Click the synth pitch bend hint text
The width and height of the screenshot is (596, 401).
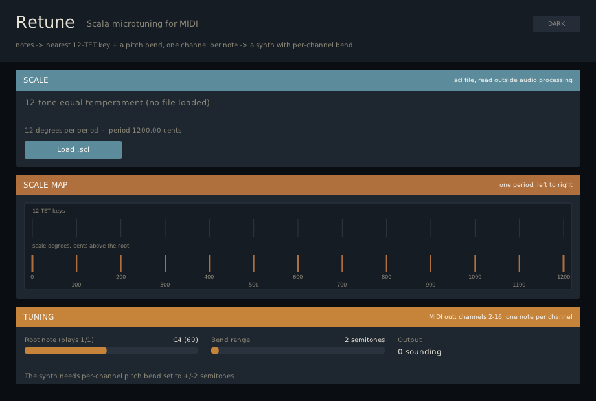click(130, 376)
